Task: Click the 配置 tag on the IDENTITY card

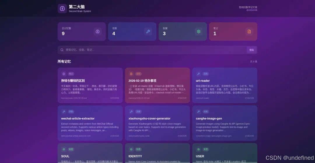Action: coord(139,149)
